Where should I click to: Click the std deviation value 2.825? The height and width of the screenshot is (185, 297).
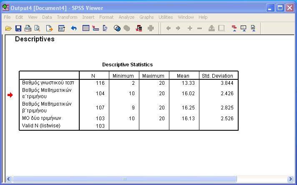point(227,107)
